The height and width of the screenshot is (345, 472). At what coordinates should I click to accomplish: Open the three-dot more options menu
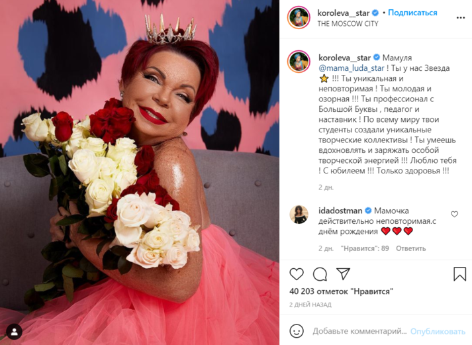(x=461, y=18)
